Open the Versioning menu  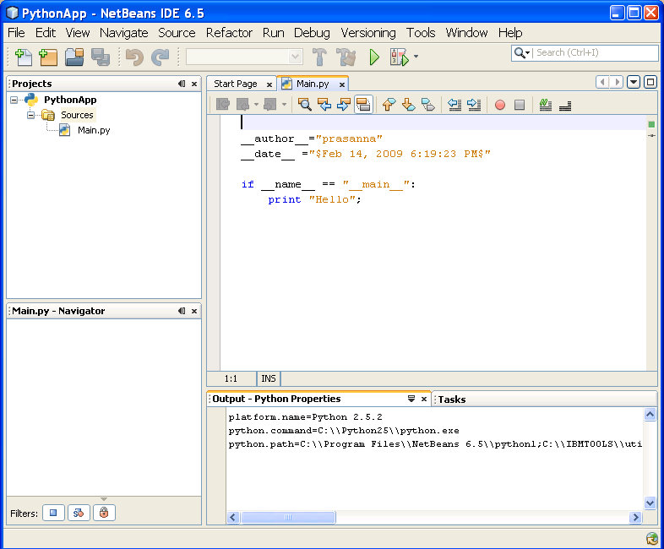[x=368, y=33]
